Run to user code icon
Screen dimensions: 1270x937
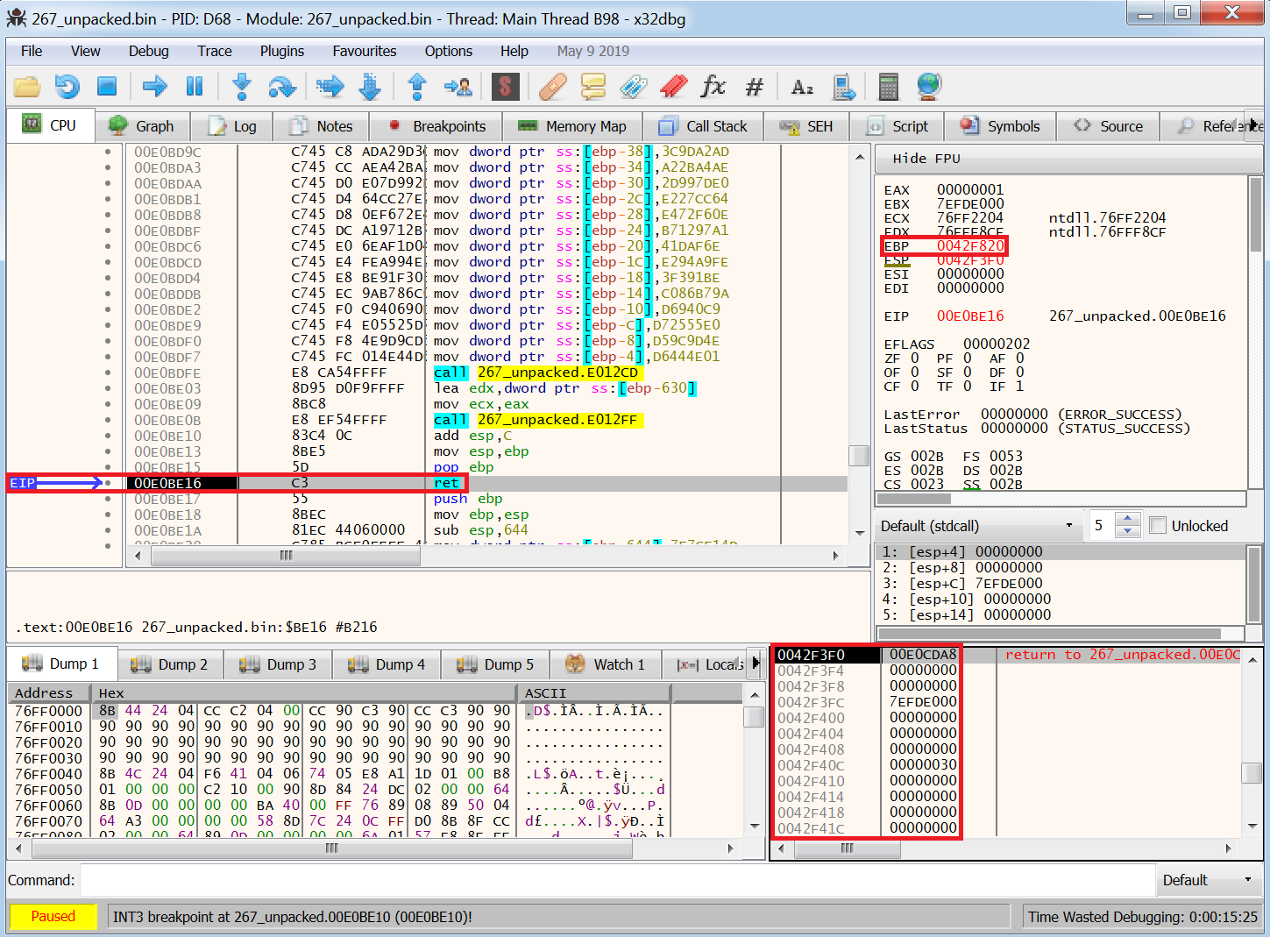458,86
